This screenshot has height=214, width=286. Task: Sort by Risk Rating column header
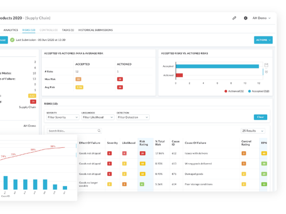144,143
